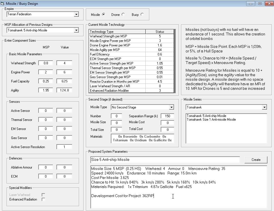Click the 'EM Sensor Strength per MSP' row
274x211 pixels.
point(131,73)
